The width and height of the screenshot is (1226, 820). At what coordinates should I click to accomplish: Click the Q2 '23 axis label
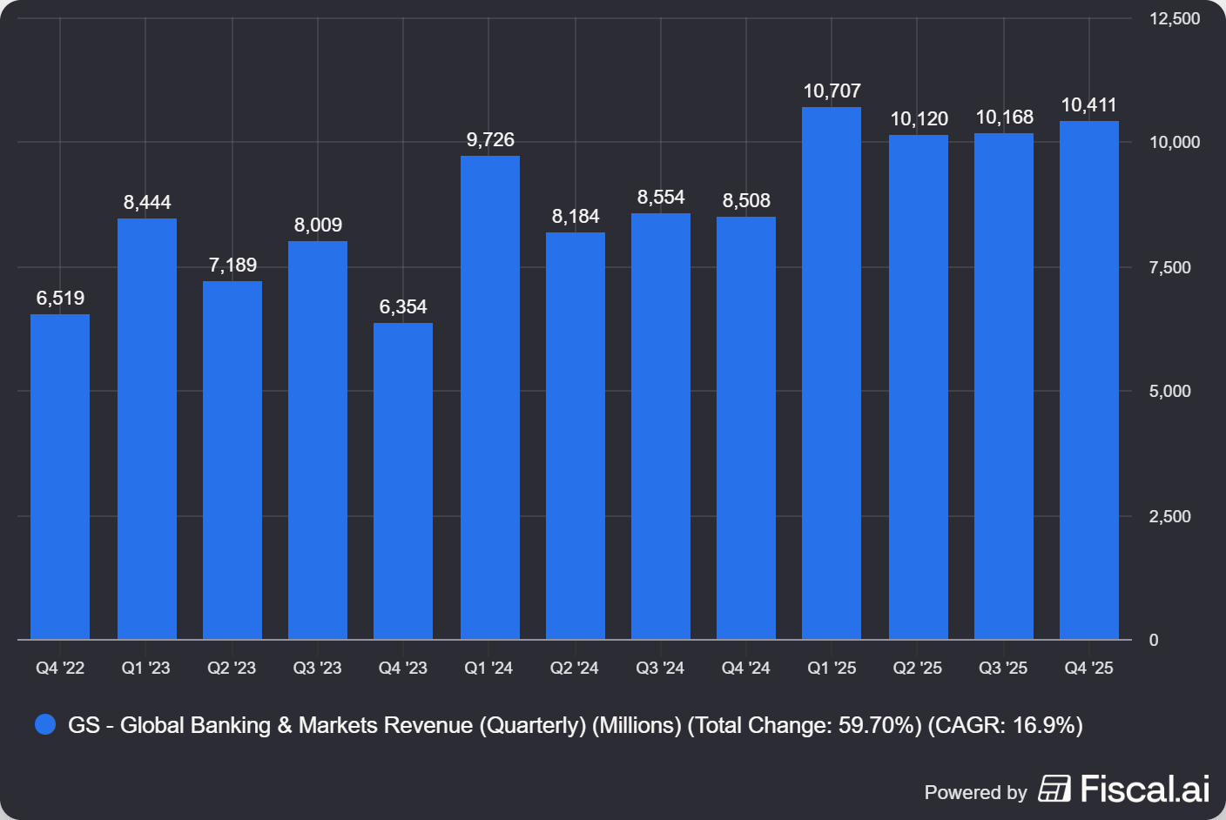232,668
